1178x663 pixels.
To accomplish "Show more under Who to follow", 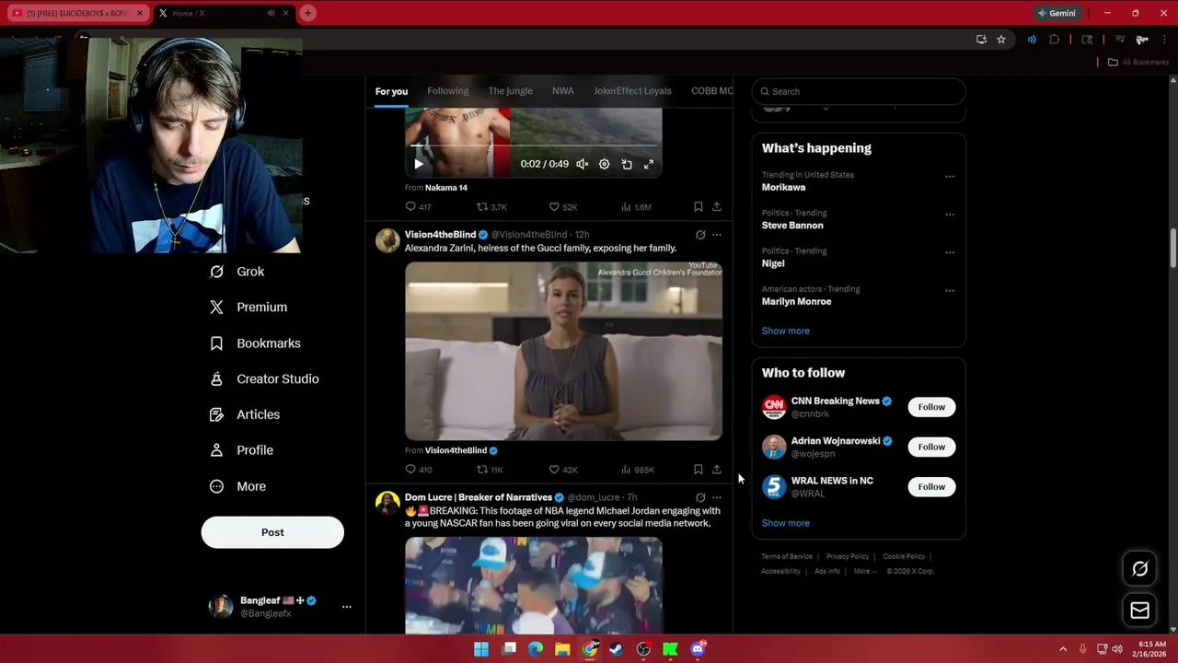I will pos(786,523).
